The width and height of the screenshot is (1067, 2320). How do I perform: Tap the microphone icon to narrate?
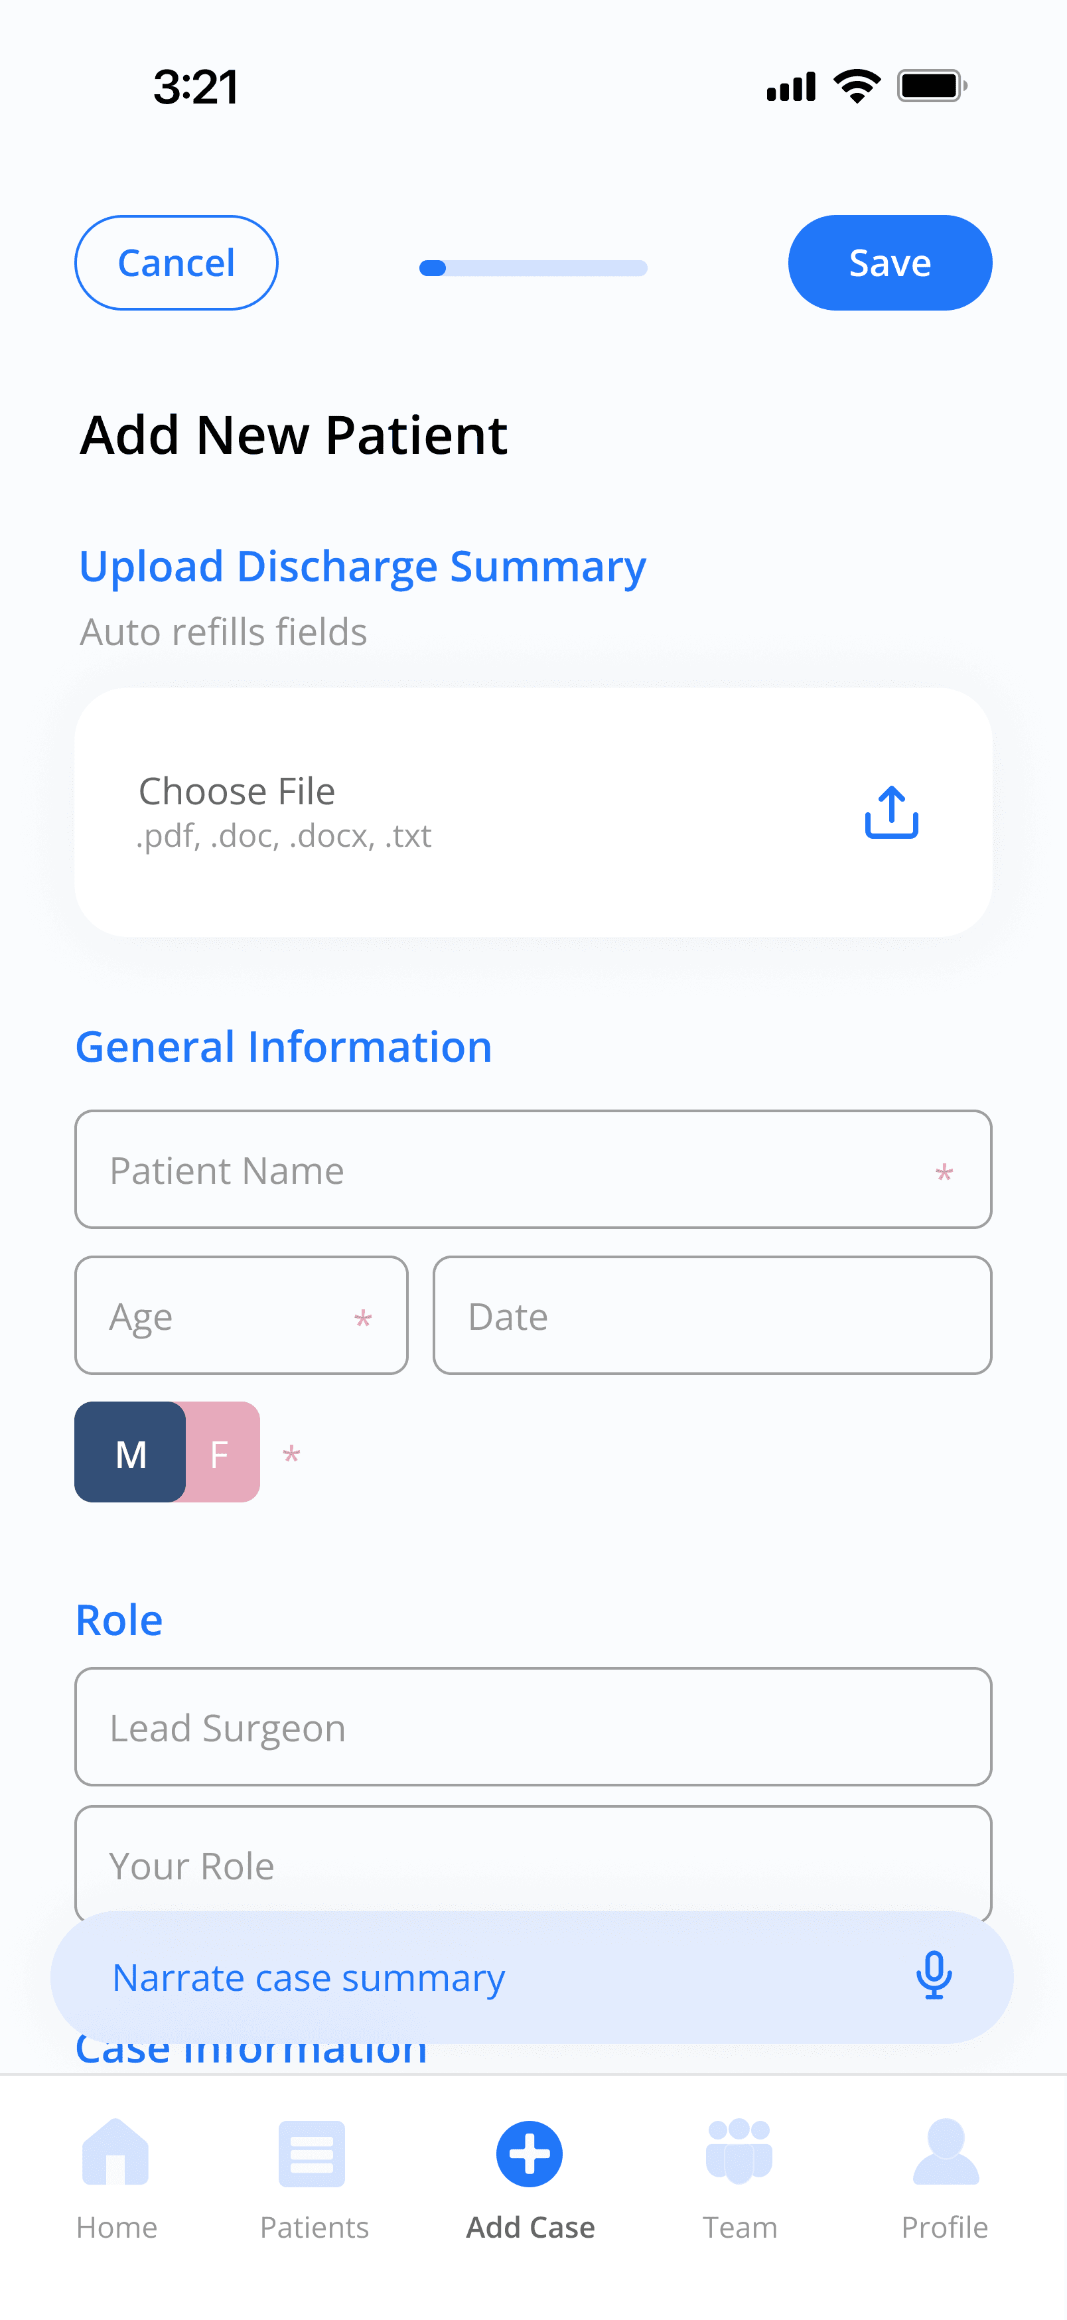tap(933, 1976)
